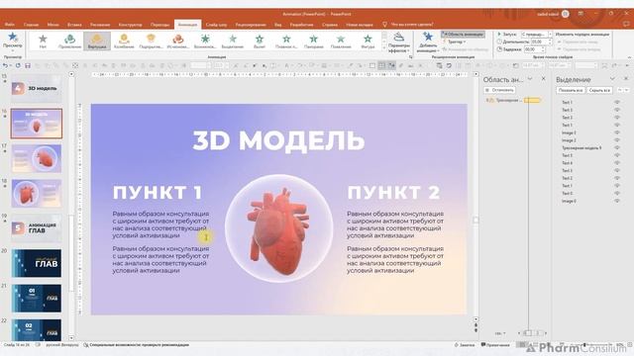Click the yellow animation duration bar
The width and height of the screenshot is (634, 356).
pos(533,100)
